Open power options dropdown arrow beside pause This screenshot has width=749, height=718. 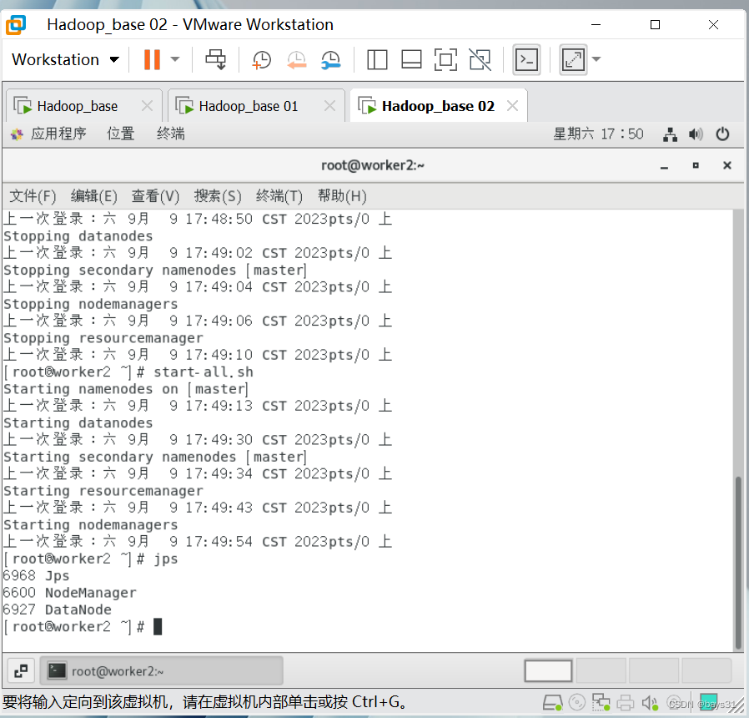[175, 60]
